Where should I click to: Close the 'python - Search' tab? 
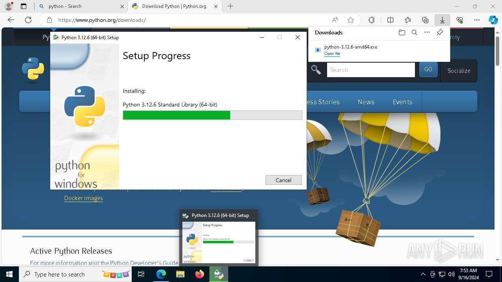coord(122,6)
